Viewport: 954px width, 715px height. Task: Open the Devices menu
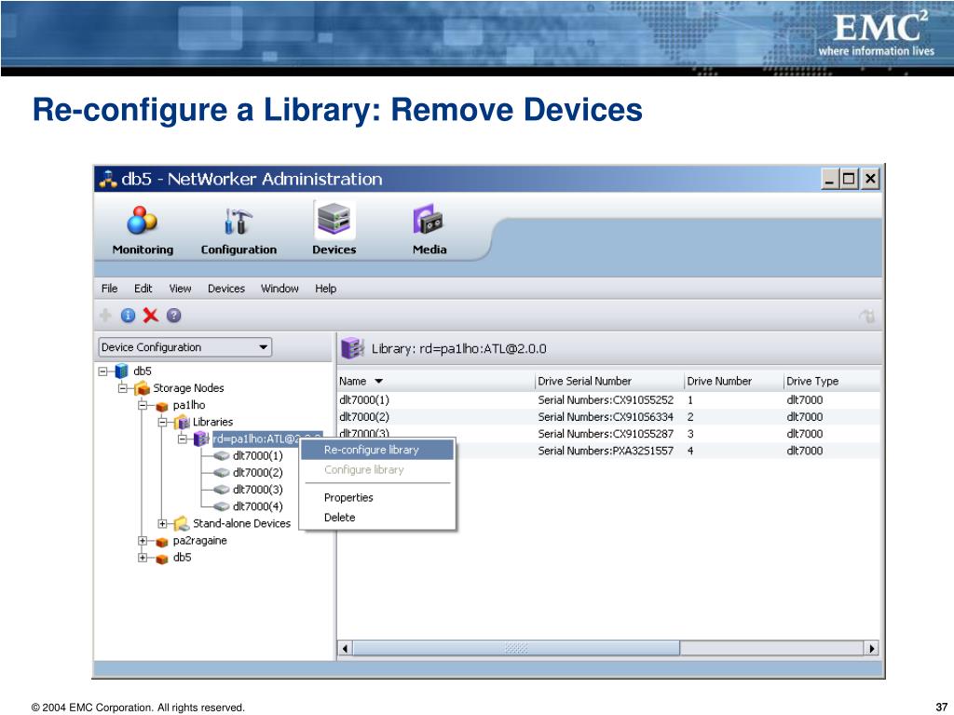pos(226,289)
